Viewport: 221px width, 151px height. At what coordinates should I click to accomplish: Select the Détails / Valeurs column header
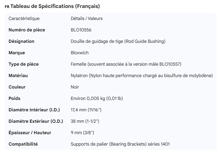pyautogui.click(x=87, y=18)
